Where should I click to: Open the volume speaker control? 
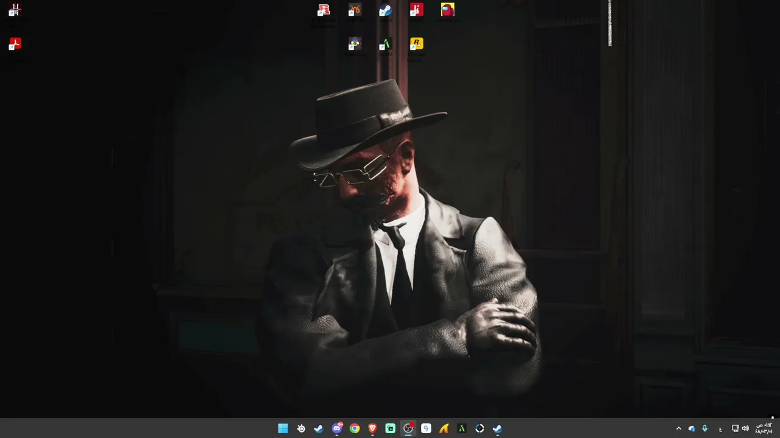pos(745,428)
